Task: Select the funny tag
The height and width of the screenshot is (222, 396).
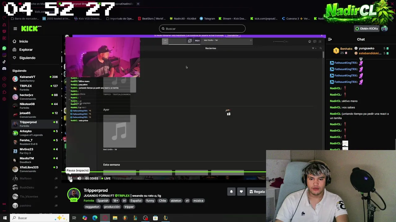Action: click(x=150, y=201)
